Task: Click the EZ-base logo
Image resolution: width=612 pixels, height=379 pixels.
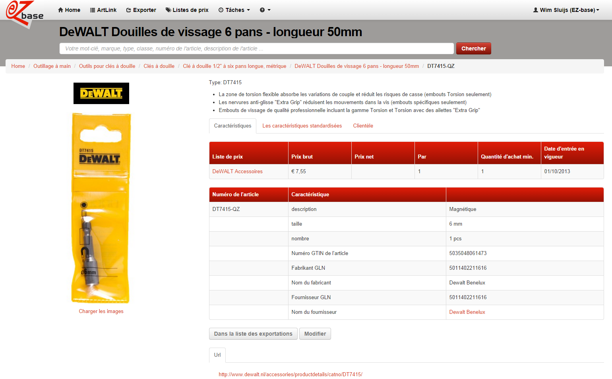Action: point(25,14)
